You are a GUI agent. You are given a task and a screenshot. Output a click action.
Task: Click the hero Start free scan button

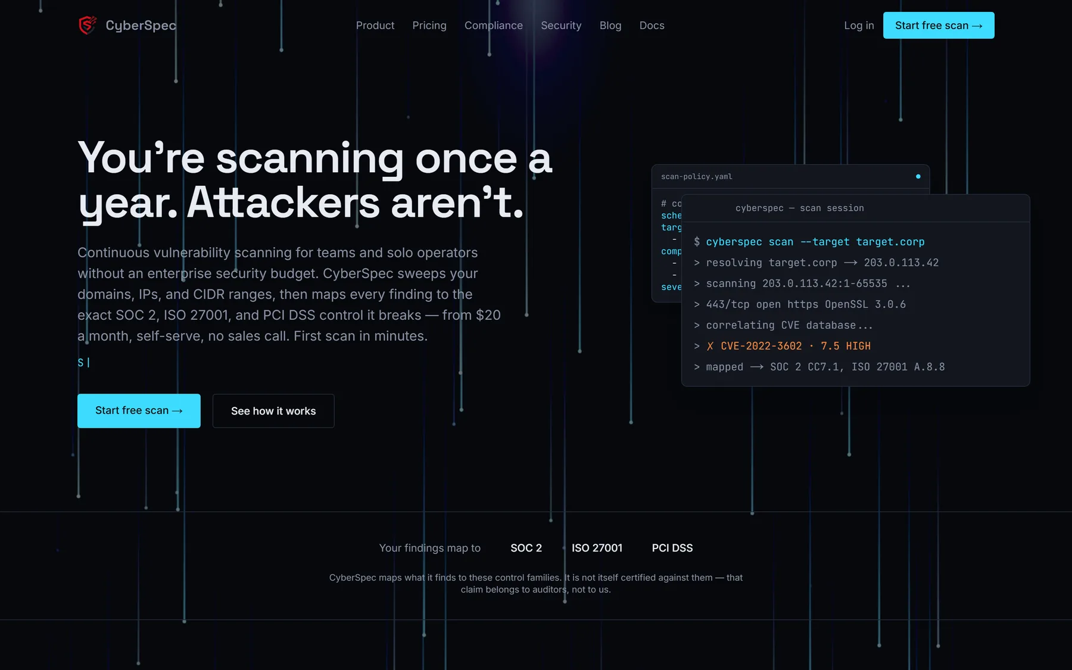tap(139, 410)
